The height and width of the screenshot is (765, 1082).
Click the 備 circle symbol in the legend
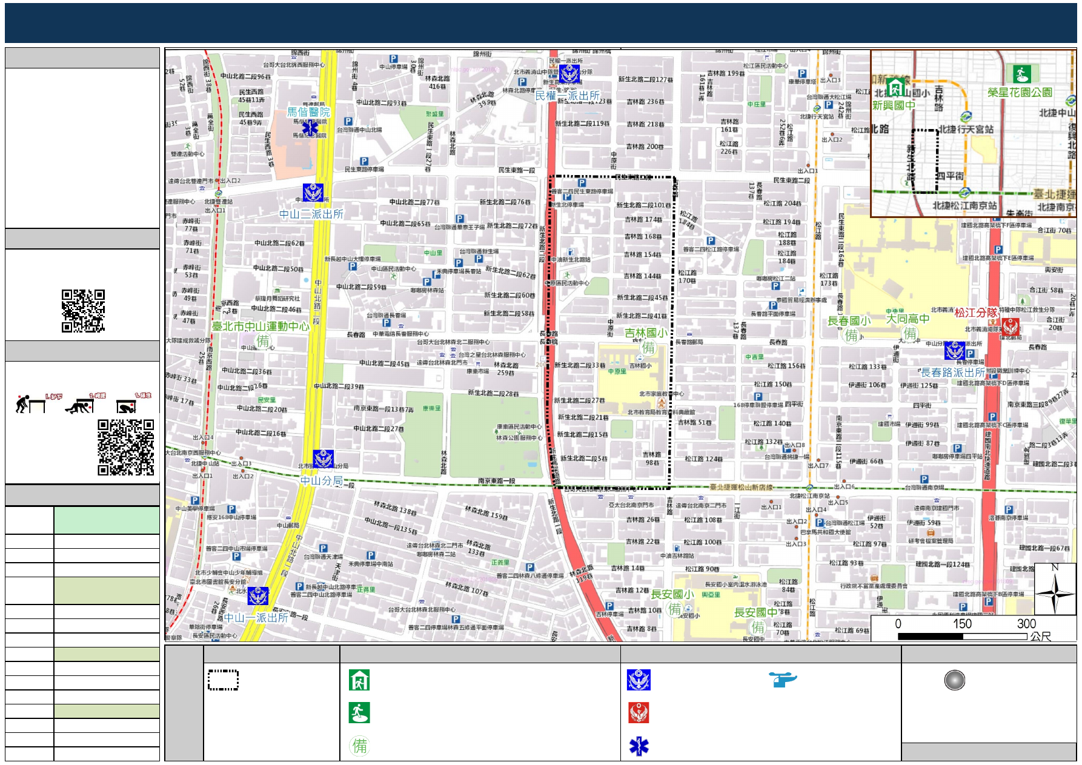point(360,746)
